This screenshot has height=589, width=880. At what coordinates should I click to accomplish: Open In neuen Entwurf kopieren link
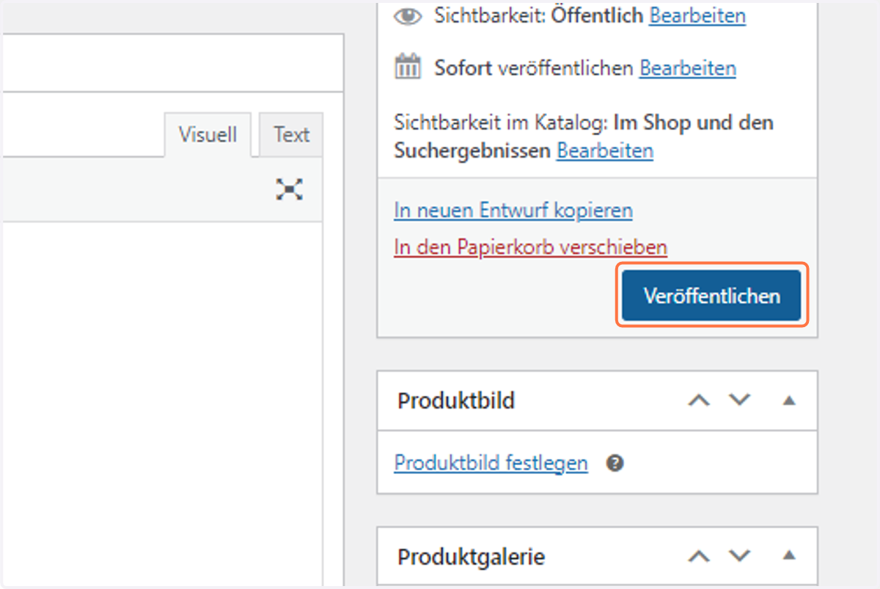click(513, 211)
